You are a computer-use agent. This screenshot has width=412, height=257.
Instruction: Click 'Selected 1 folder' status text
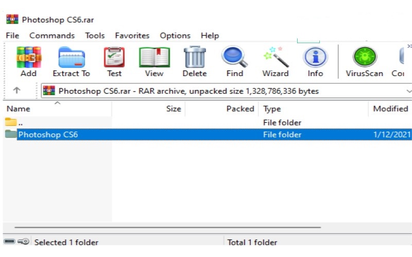(66, 242)
